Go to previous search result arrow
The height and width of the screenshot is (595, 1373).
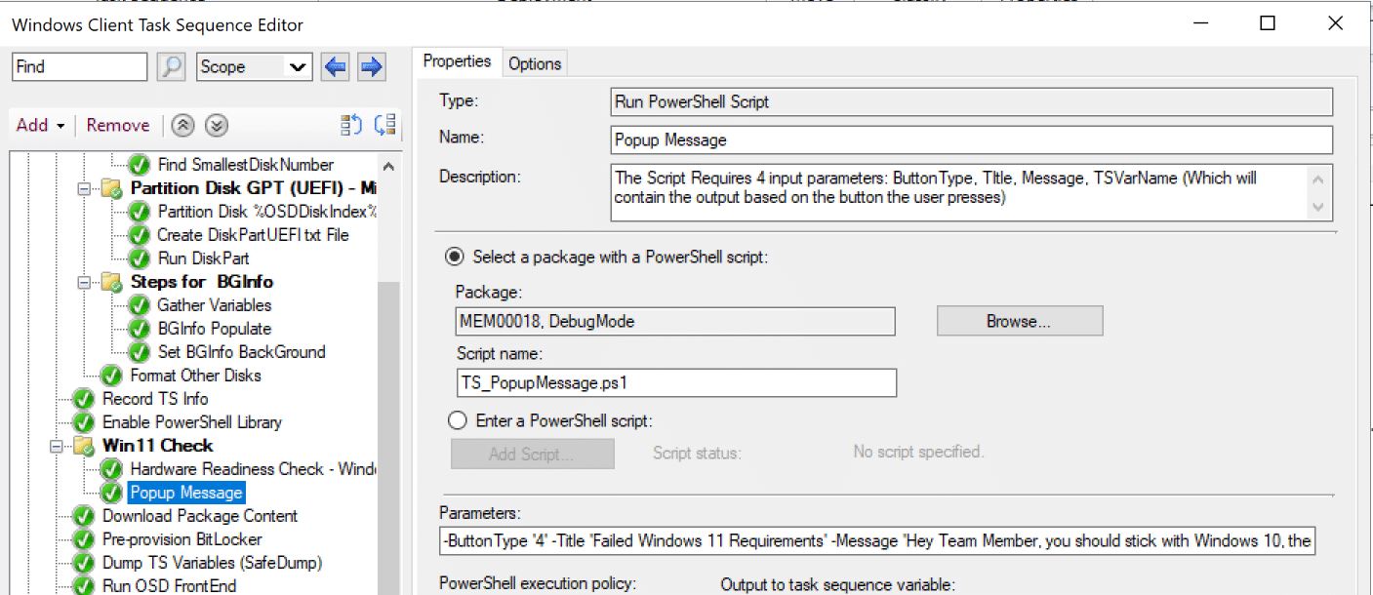tap(336, 67)
